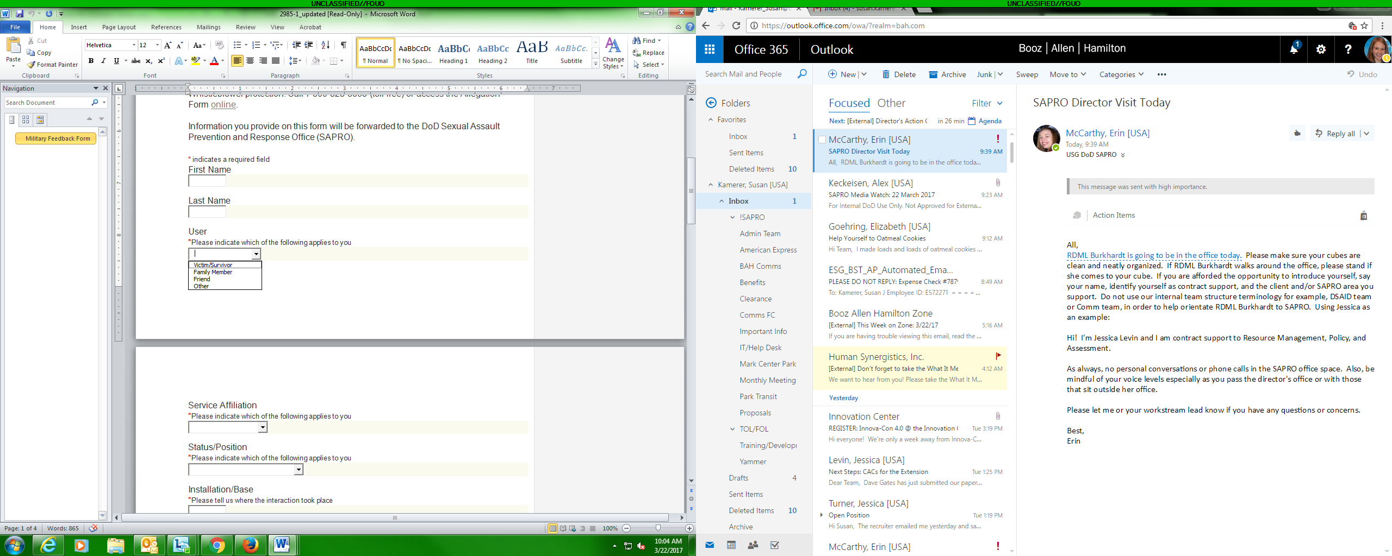The height and width of the screenshot is (556, 1392).
Task: Expand the Status/Position dropdown
Action: [298, 470]
